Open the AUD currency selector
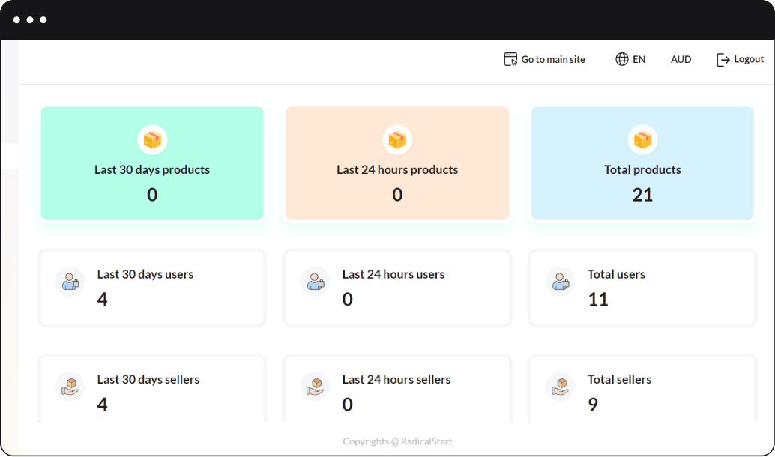Screen dimensions: 775x457 (681, 58)
